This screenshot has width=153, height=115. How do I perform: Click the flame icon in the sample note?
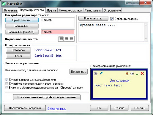[x=127, y=73]
